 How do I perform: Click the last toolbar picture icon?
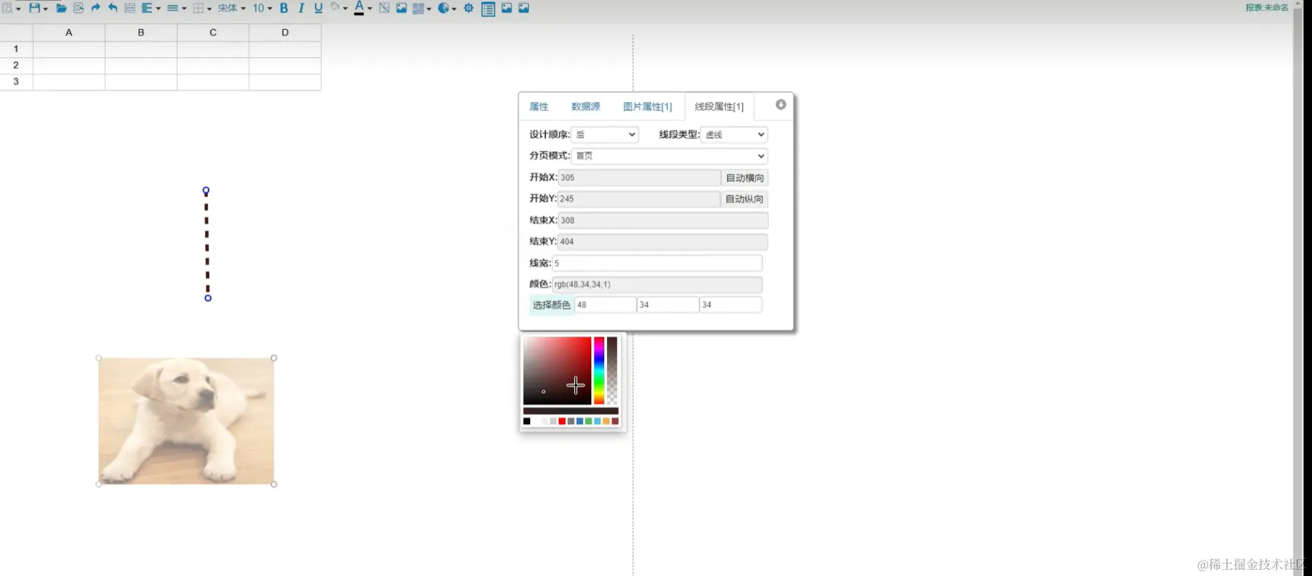(x=524, y=8)
